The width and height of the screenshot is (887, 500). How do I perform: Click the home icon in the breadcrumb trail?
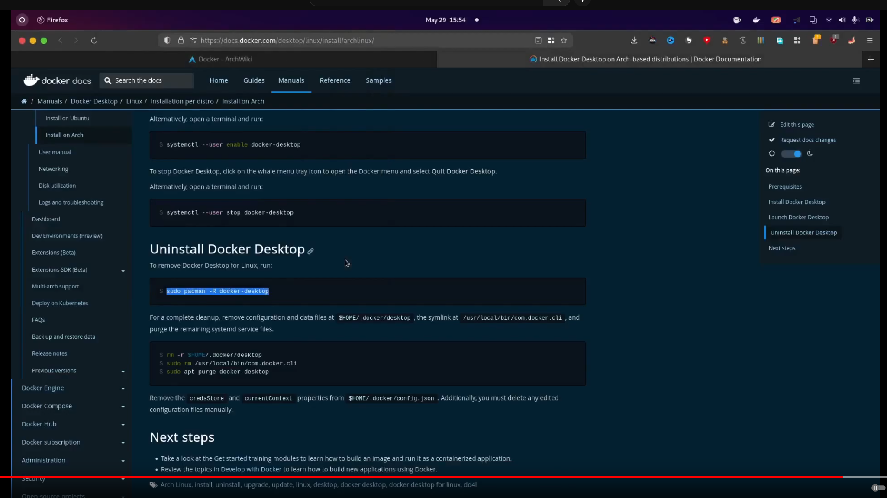point(24,101)
